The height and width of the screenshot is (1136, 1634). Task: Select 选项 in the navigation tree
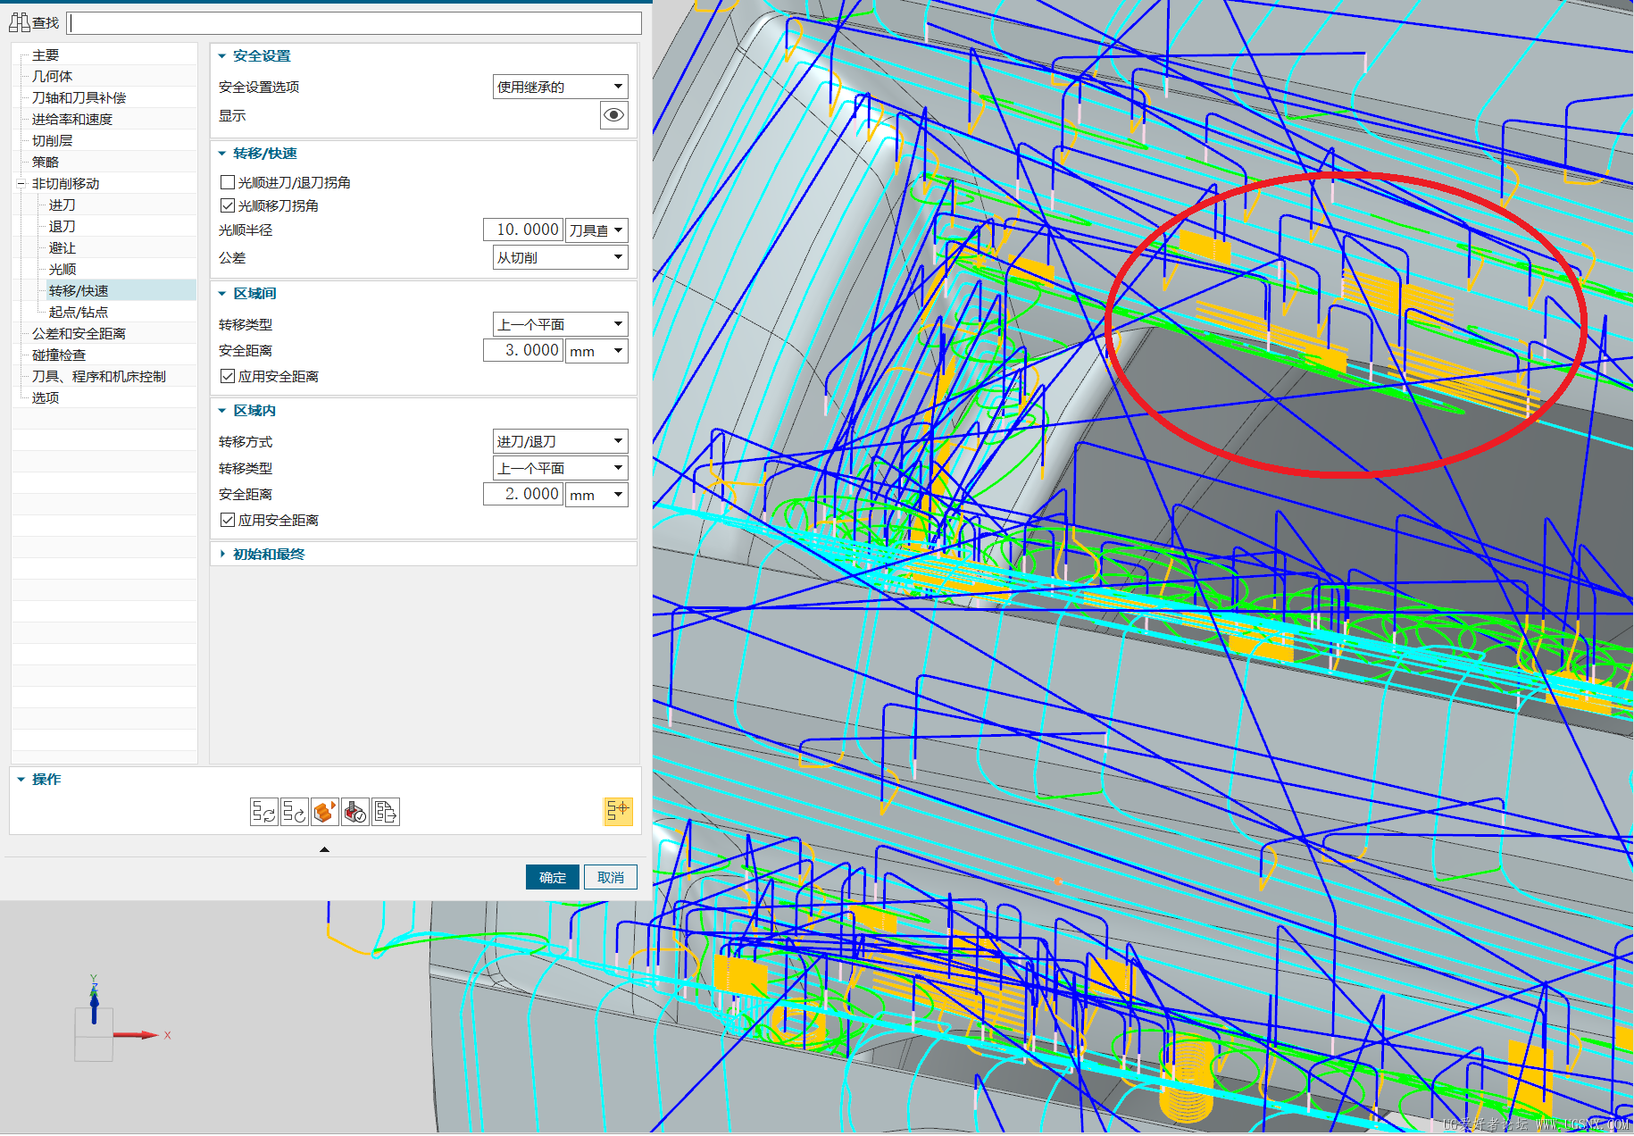click(46, 398)
